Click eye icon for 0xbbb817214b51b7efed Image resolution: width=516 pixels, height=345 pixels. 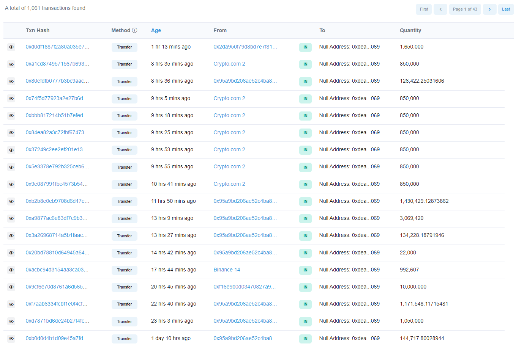[11, 116]
